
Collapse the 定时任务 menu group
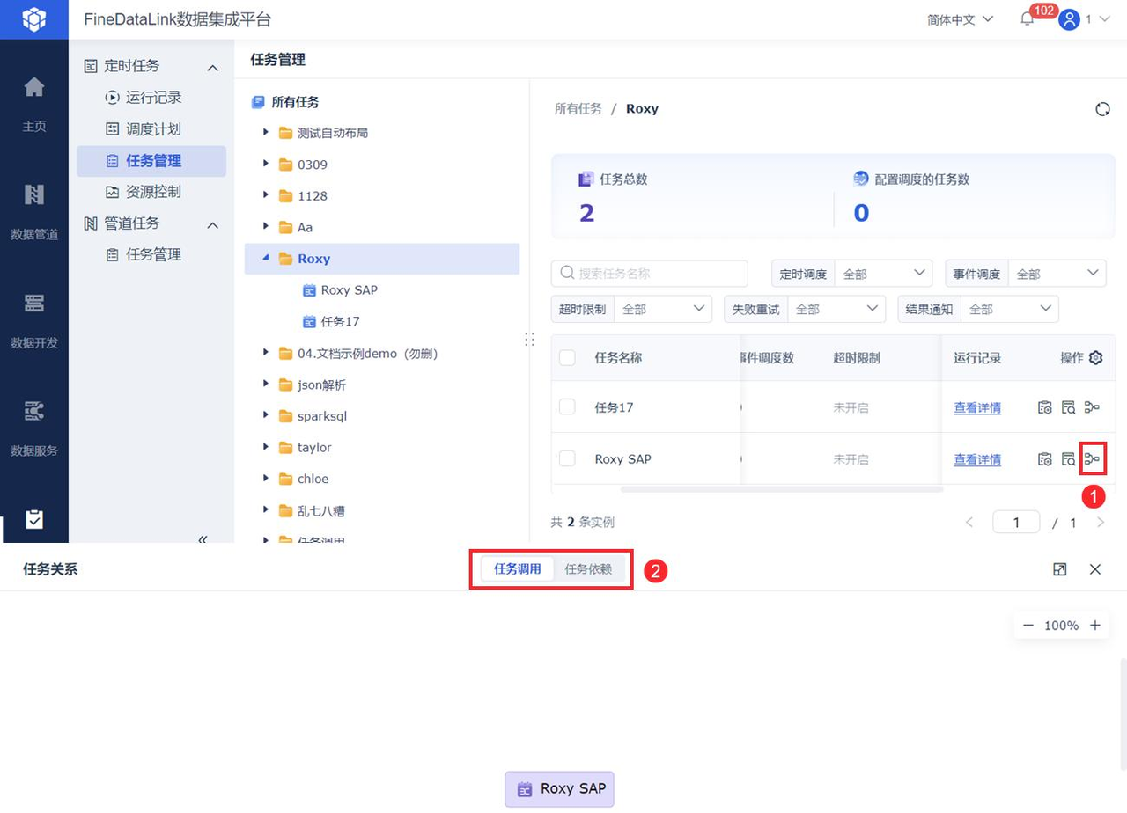click(212, 67)
